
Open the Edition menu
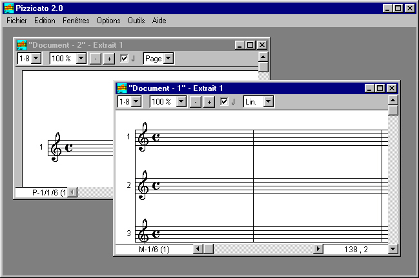(x=45, y=21)
